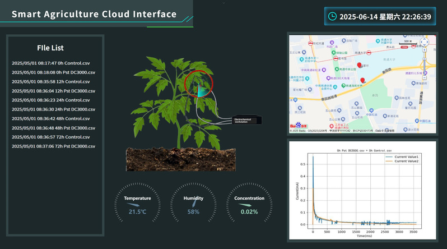Screen dimensions: 447x249
Task: Open the 72h Pst DC3000.csv file
Action: 53,146
